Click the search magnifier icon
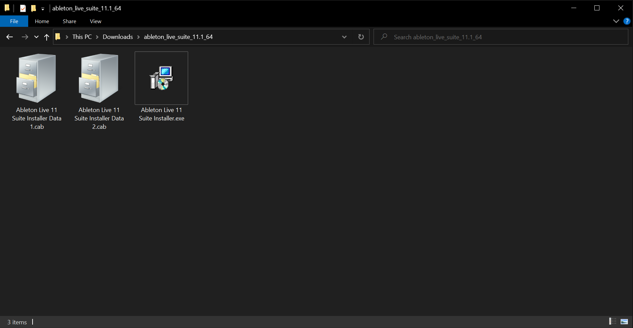633x328 pixels. coord(384,37)
